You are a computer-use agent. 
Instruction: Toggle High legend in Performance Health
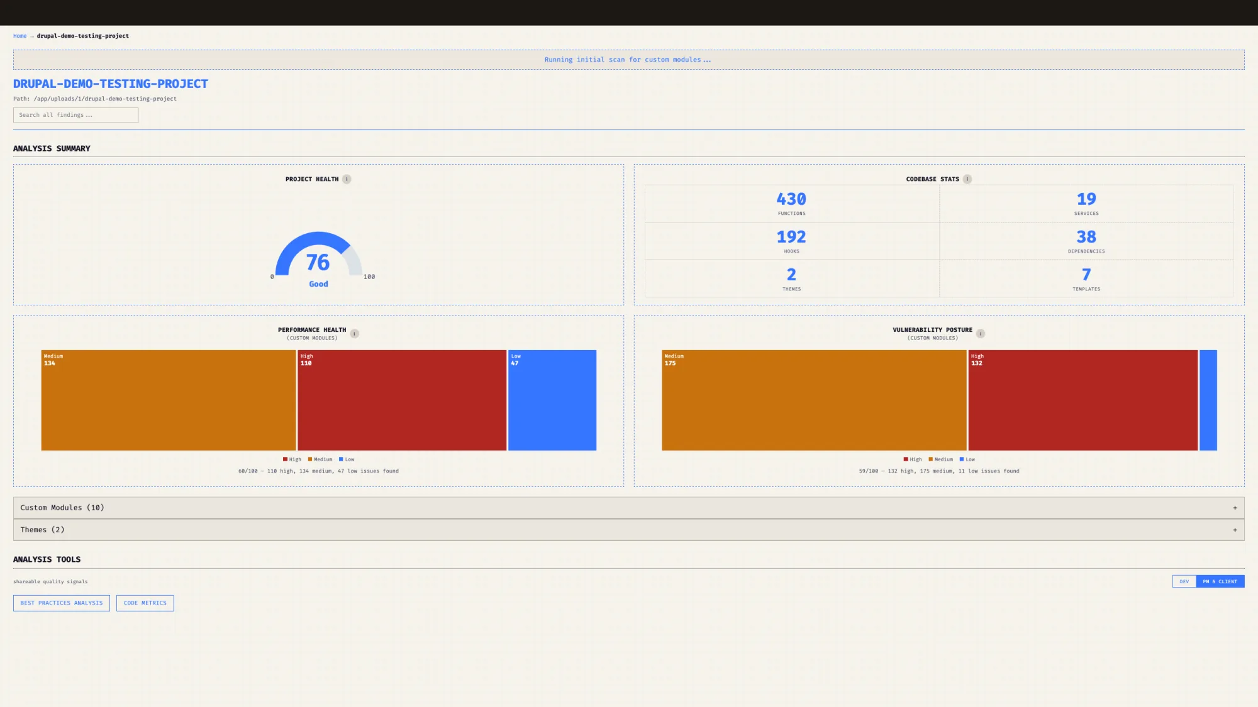coord(292,459)
